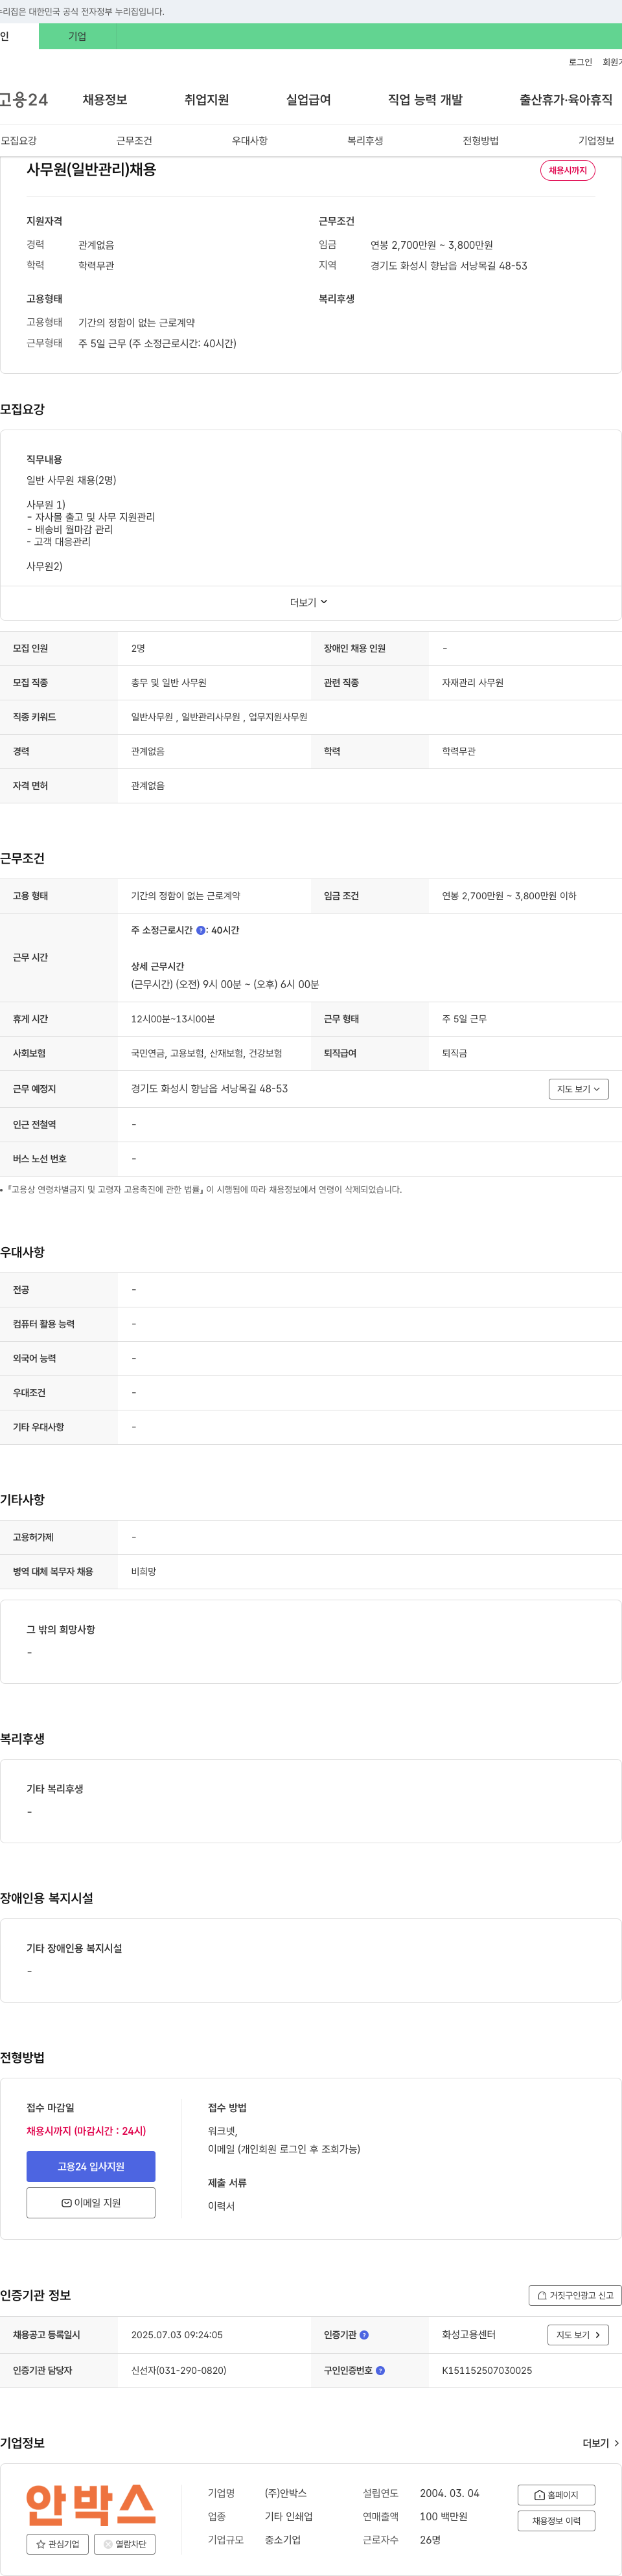Open 지도 보기 for 화성고용센터

578,2335
